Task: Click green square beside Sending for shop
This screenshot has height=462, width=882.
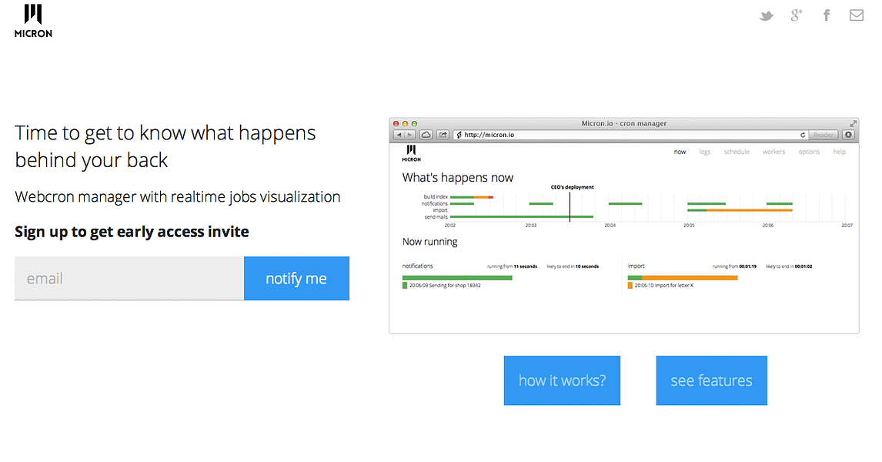Action: 405,286
